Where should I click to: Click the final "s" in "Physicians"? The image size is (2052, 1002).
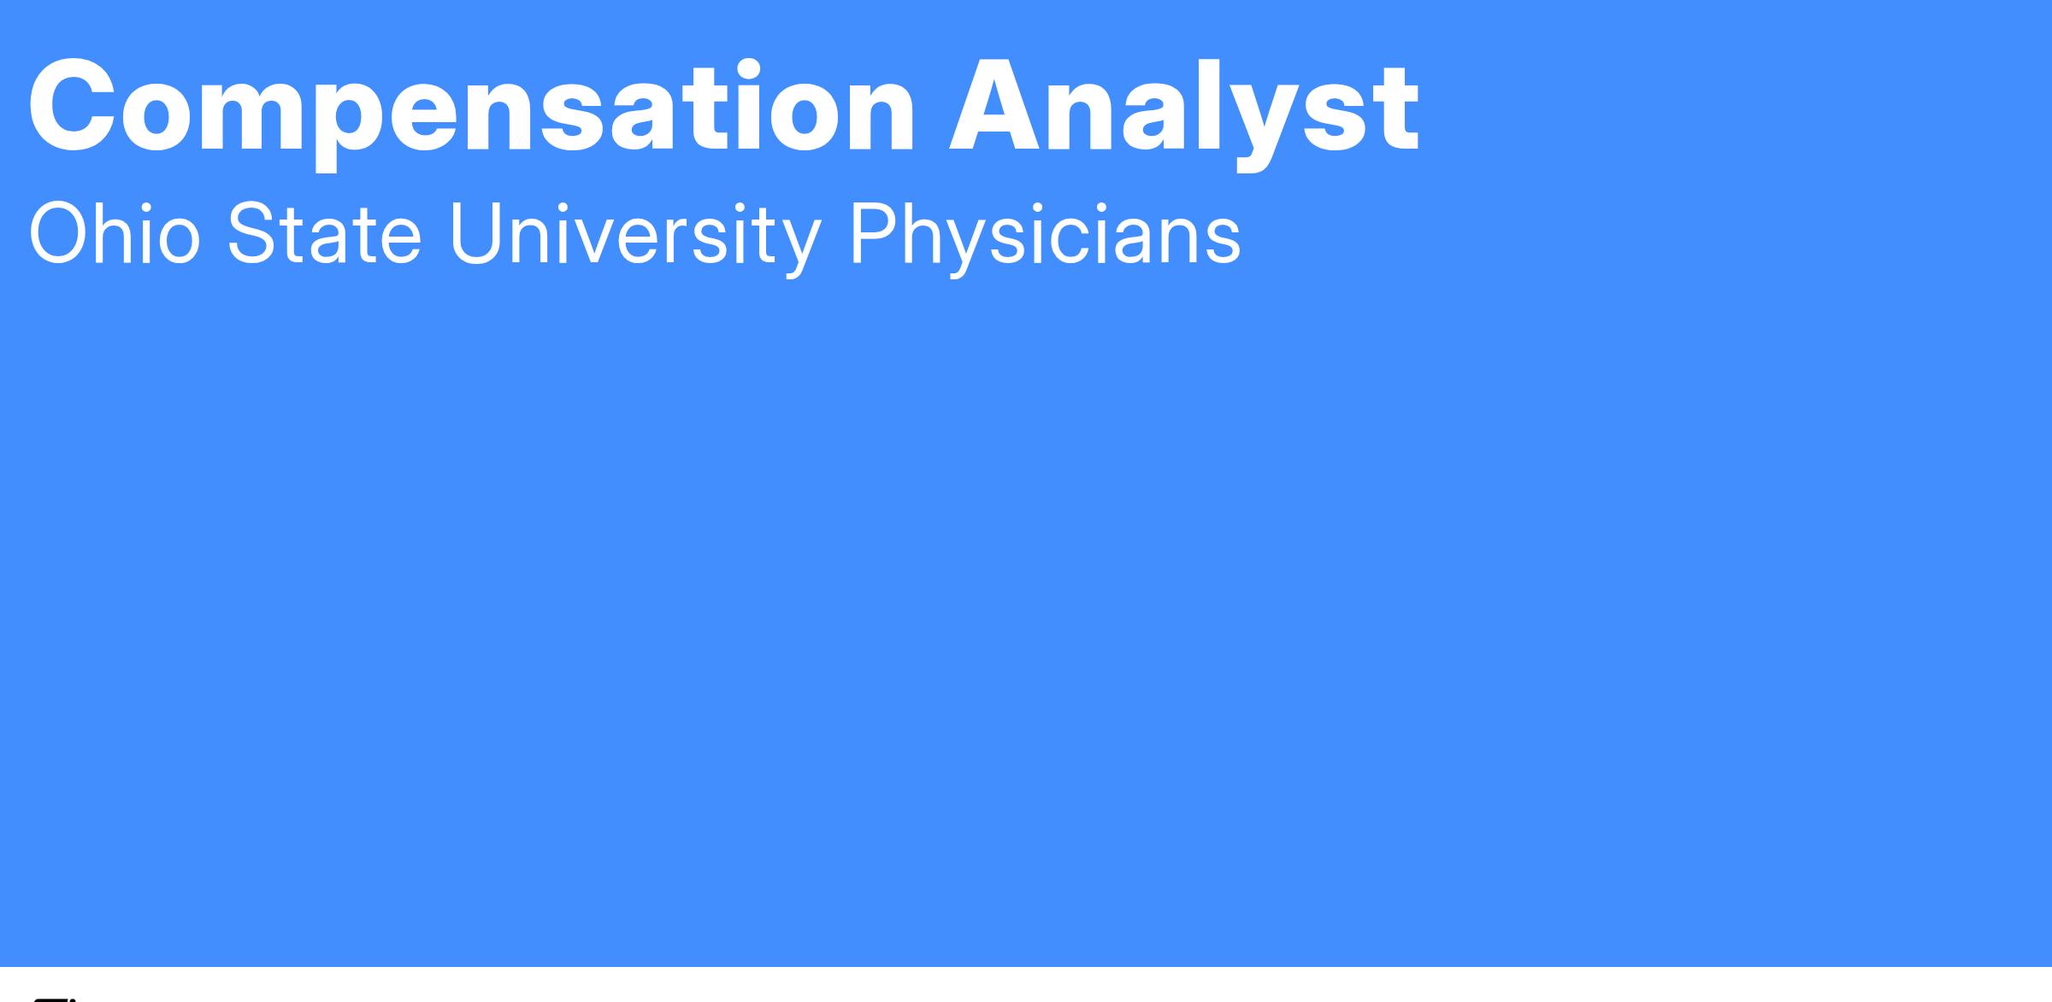[x=1222, y=241]
